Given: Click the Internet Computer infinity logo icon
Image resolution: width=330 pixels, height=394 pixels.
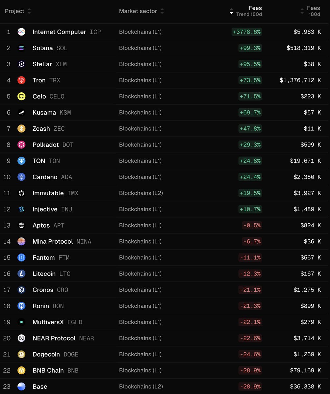Looking at the screenshot, I should coord(21,32).
